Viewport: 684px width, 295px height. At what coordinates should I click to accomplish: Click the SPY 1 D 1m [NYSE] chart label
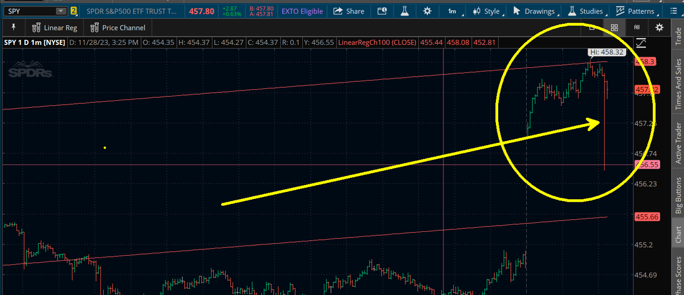pos(34,42)
